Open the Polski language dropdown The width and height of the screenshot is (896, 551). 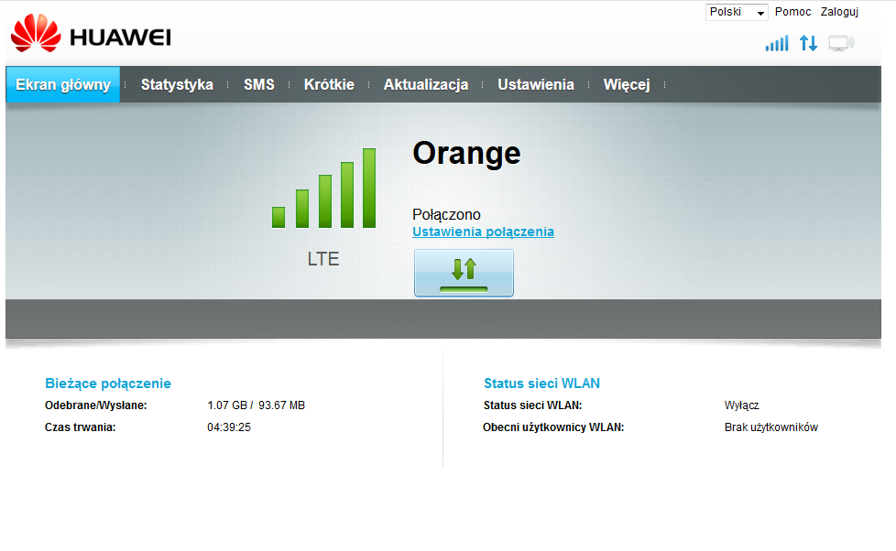tap(737, 12)
